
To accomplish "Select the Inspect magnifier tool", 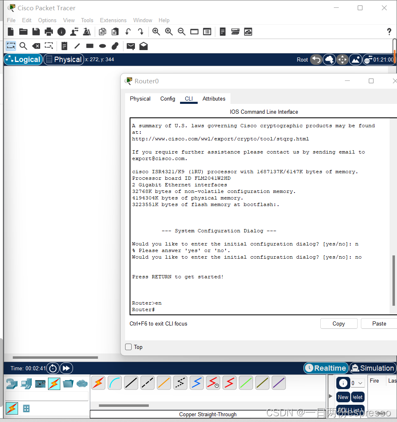I will 23,46.
